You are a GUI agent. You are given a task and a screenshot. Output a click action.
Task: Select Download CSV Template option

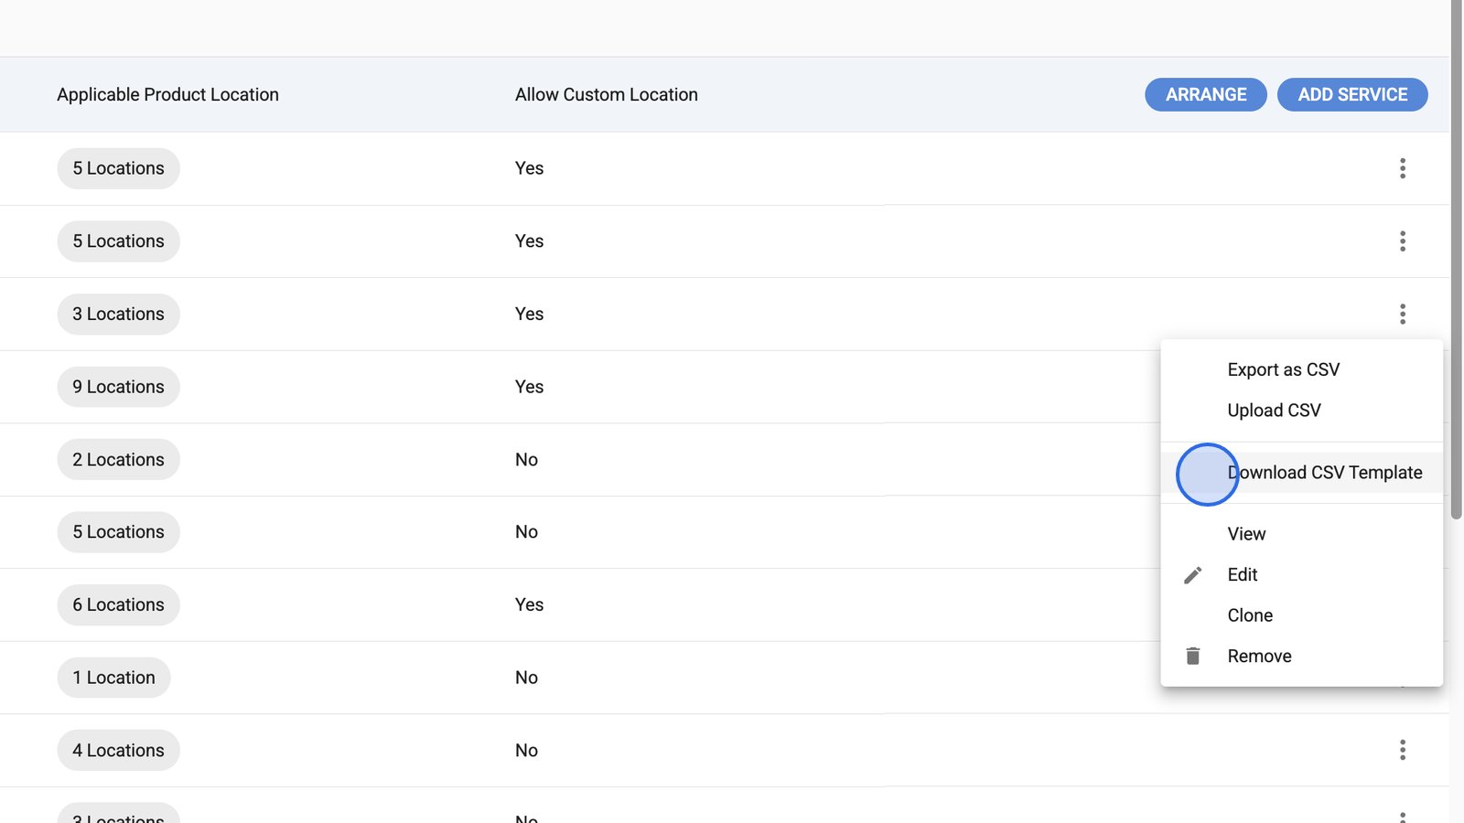coord(1324,473)
